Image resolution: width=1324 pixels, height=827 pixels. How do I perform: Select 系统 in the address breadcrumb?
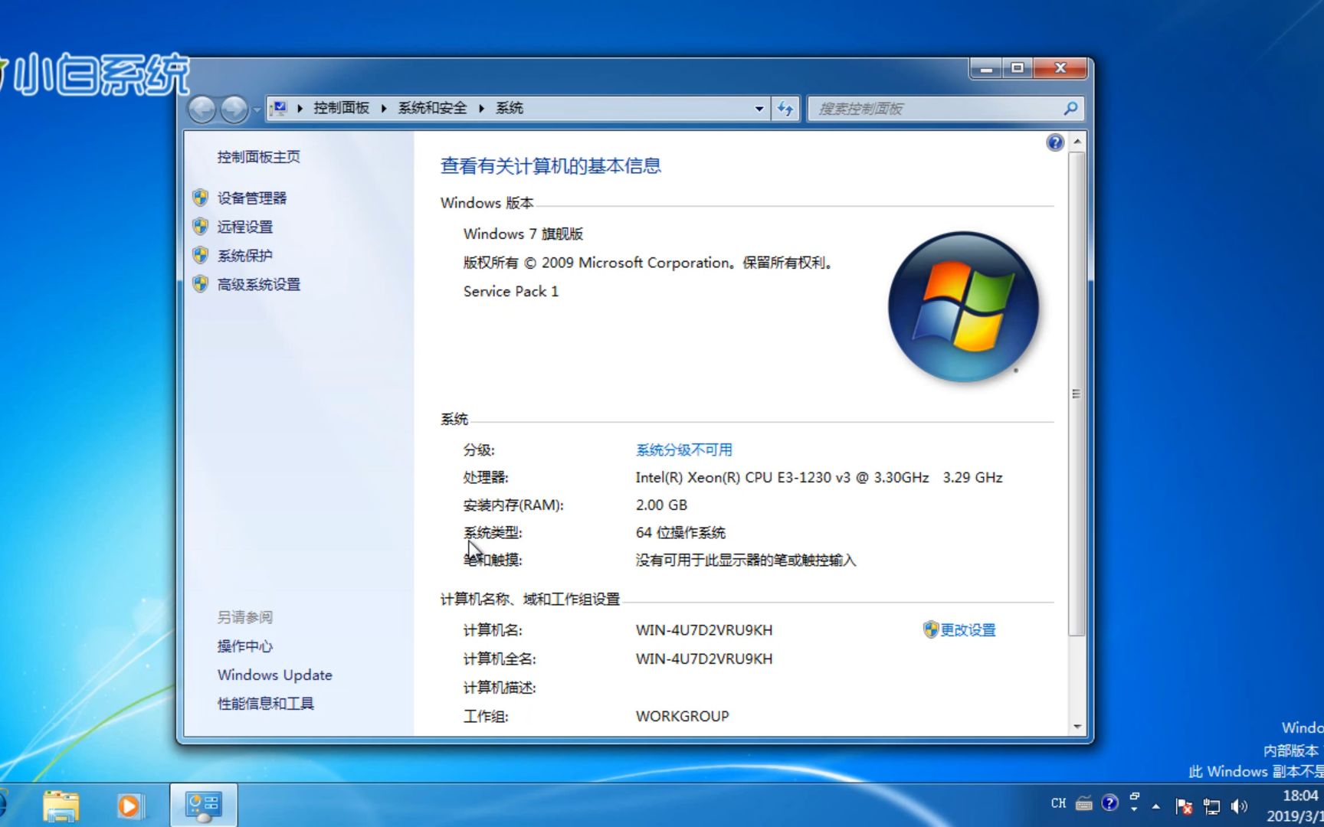pos(510,108)
